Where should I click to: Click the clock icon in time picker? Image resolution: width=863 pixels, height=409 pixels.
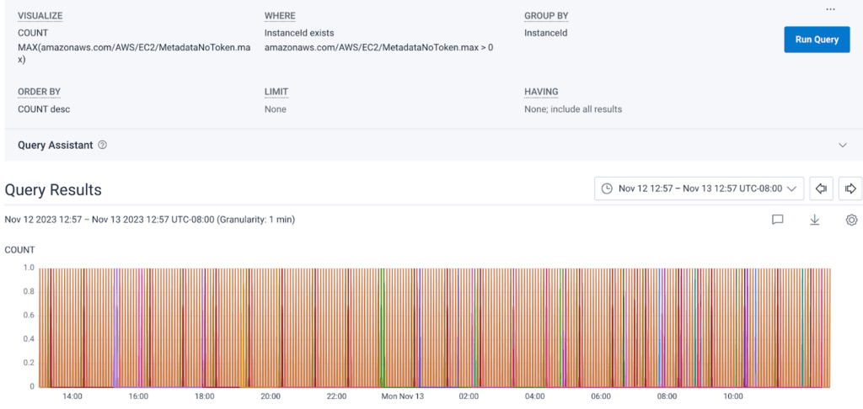607,189
